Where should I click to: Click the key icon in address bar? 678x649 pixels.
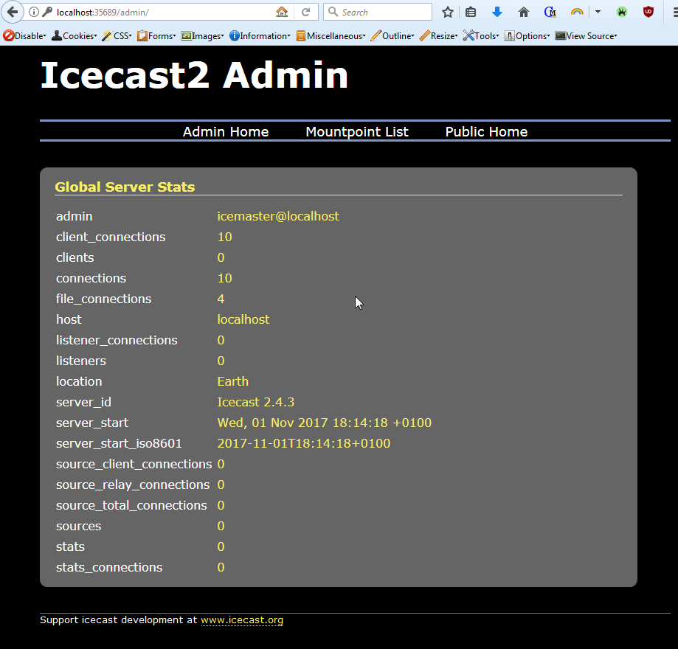point(47,12)
